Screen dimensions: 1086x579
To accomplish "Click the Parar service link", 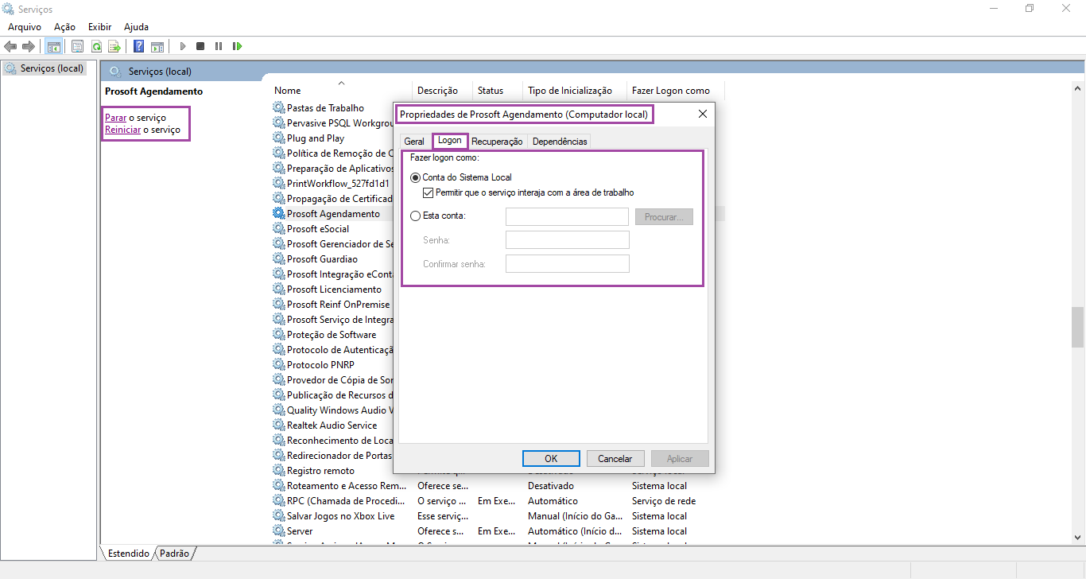I will [115, 118].
